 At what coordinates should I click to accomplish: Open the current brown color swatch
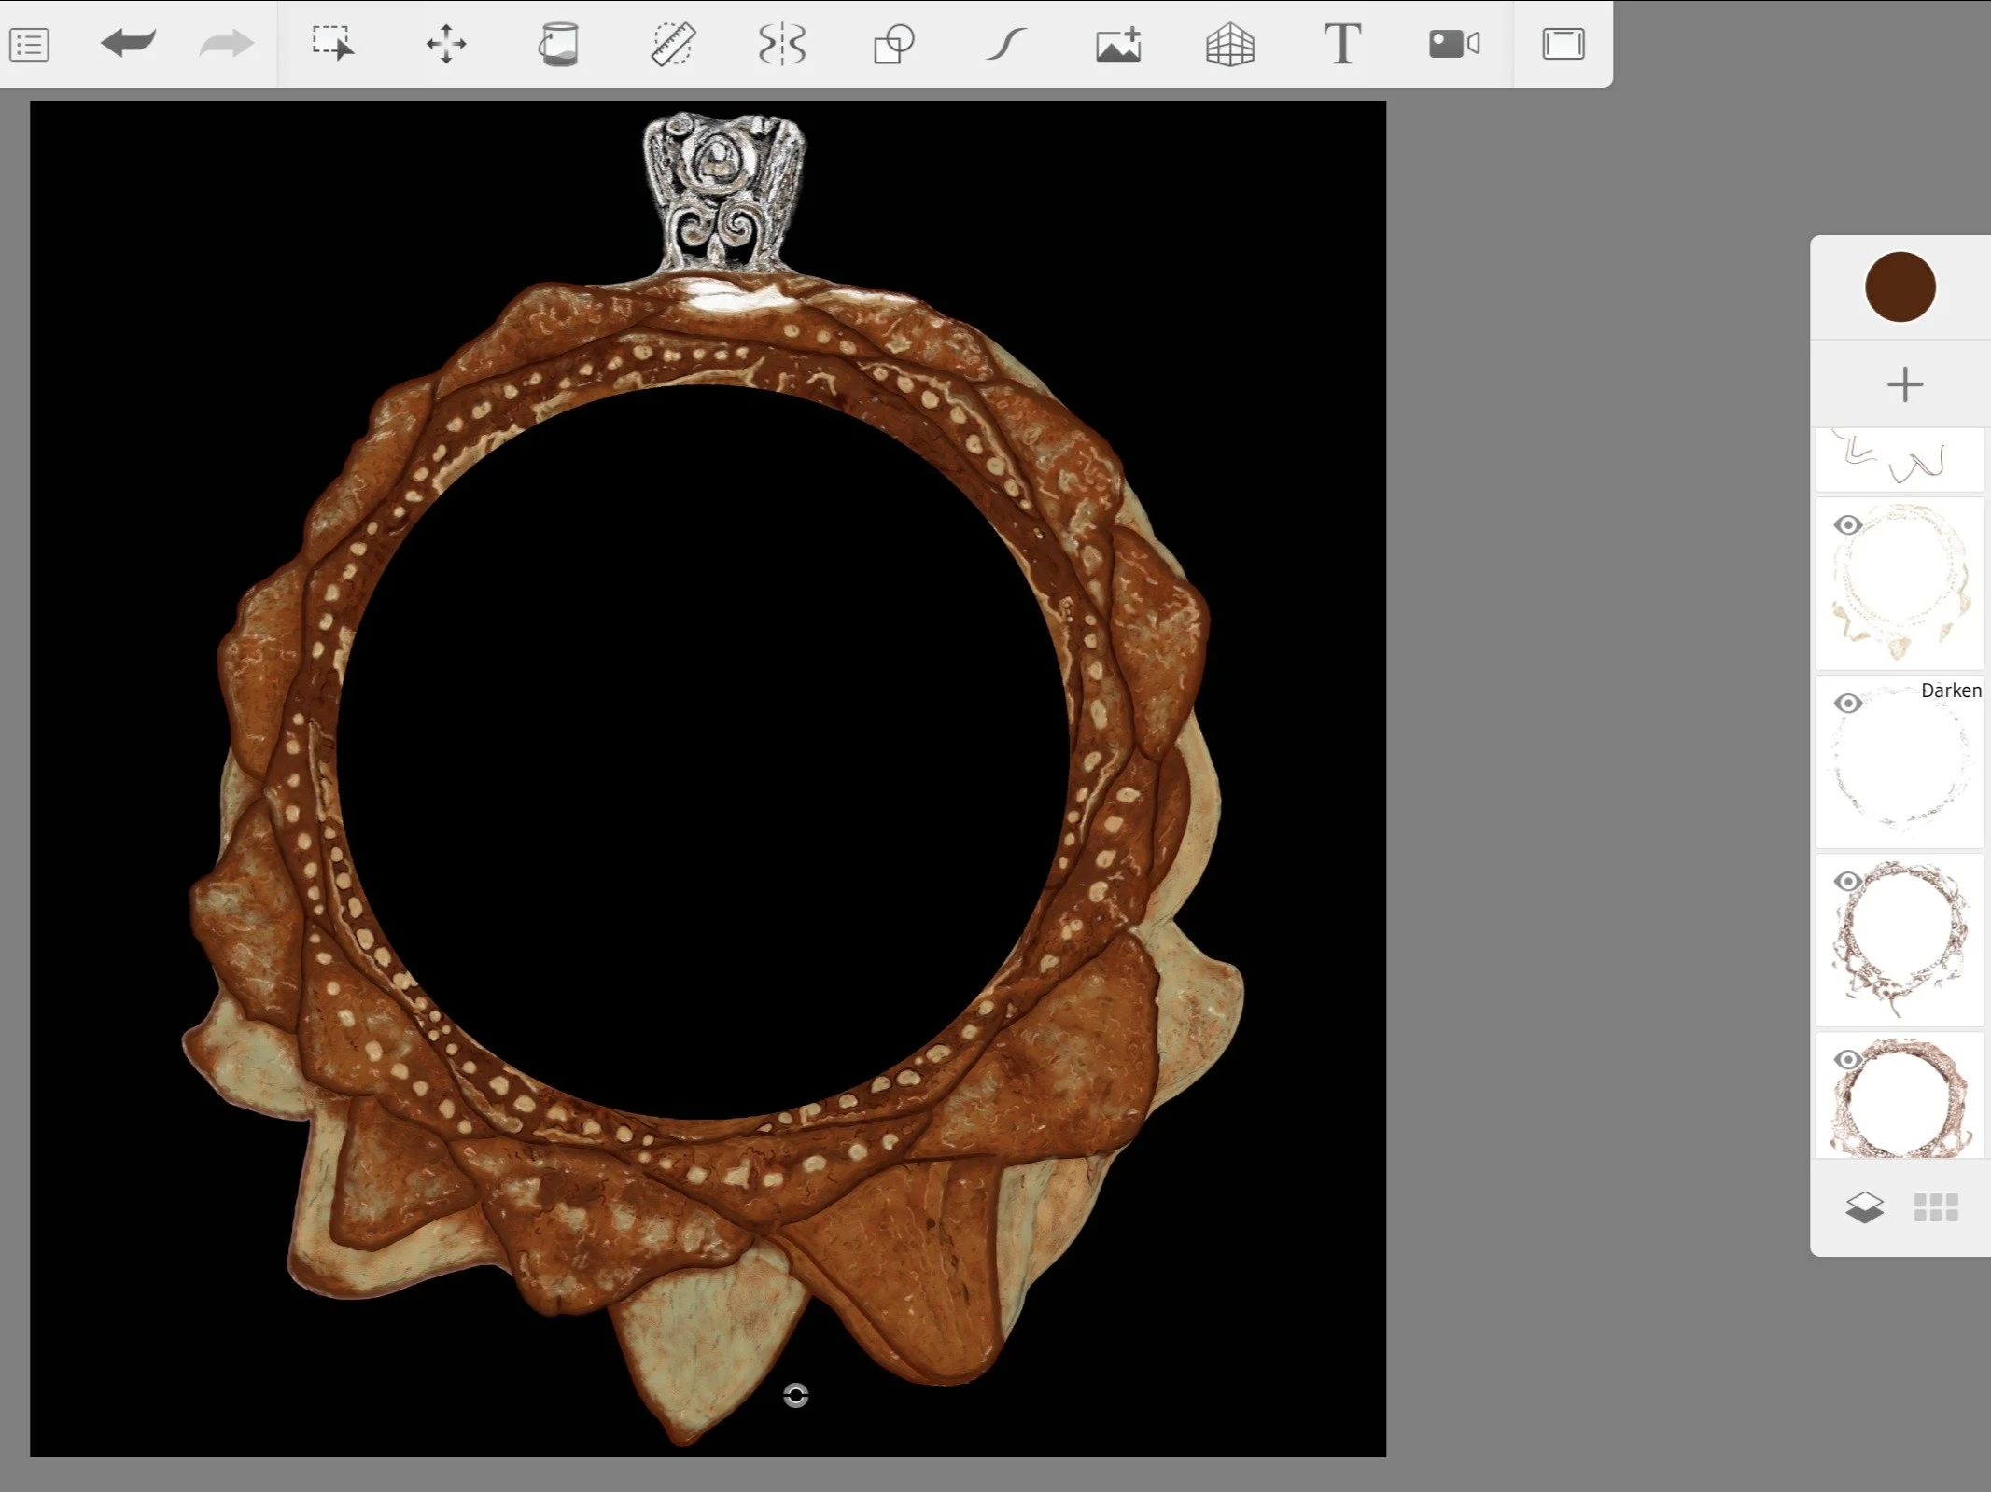tap(1900, 286)
